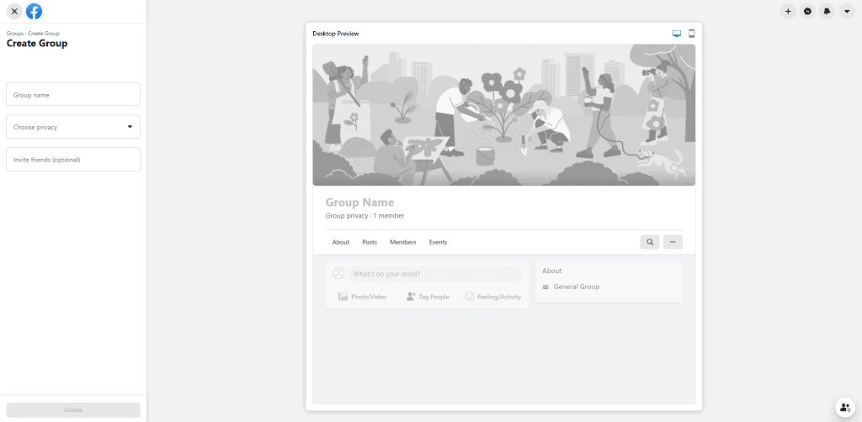The image size is (862, 422).
Task: Click the Group name input field
Action: [73, 94]
